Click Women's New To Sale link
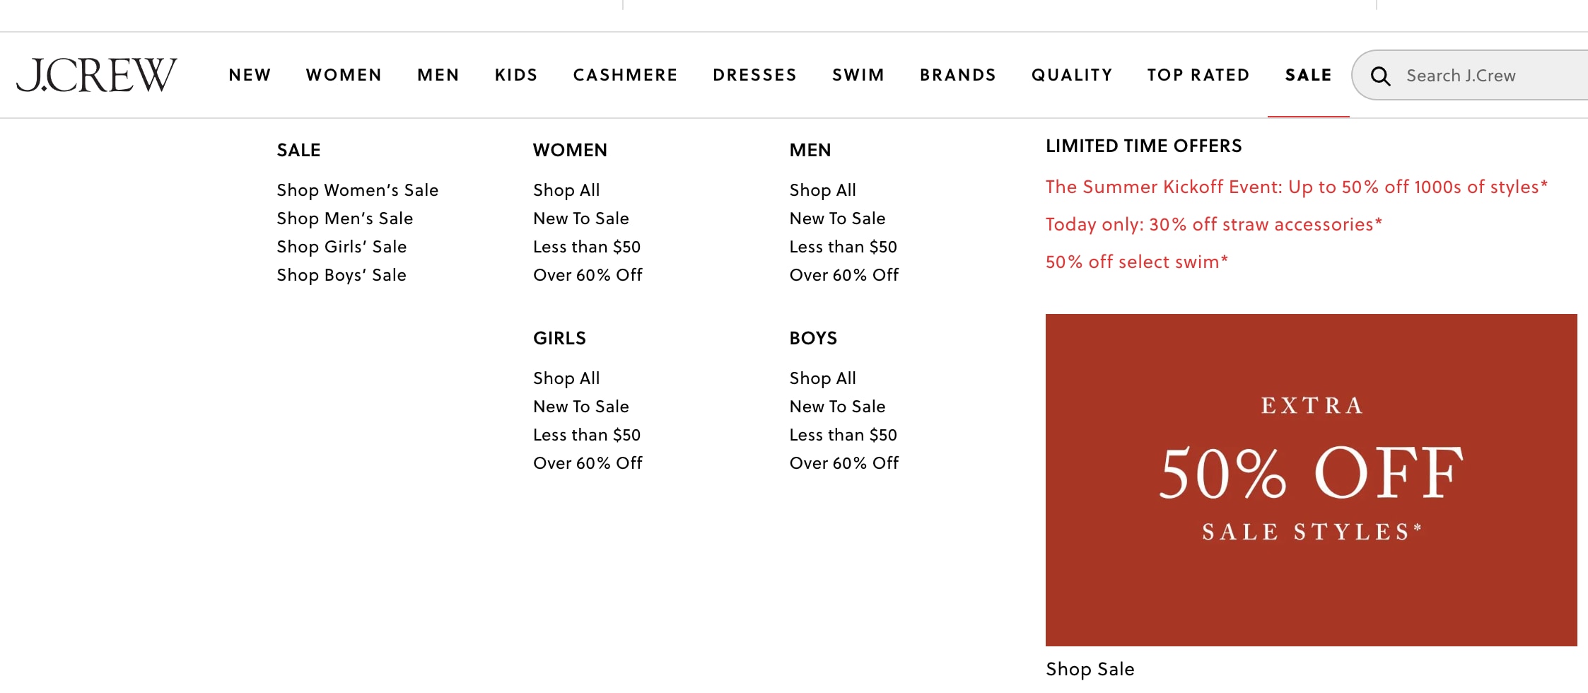This screenshot has width=1588, height=693. click(581, 219)
